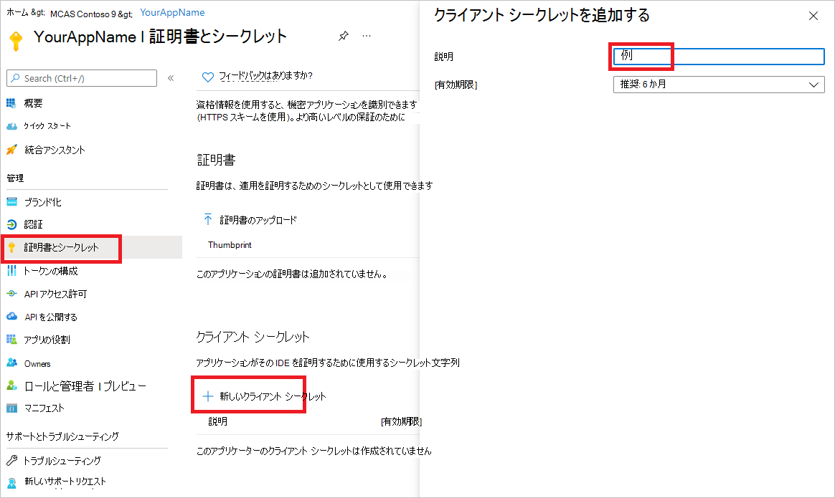Click the branding (ブランド化) icon
The height and width of the screenshot is (498, 835).
pos(11,201)
